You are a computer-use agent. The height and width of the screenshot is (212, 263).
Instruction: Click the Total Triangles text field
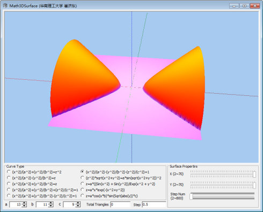point(120,205)
